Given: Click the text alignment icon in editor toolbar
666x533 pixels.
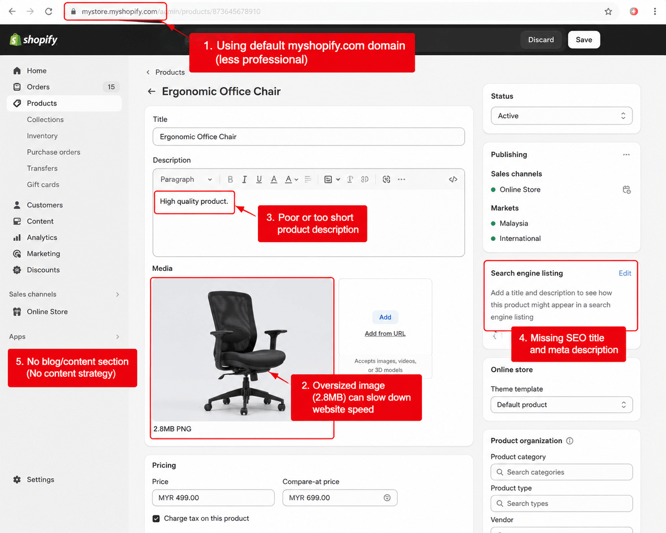Looking at the screenshot, I should [308, 180].
